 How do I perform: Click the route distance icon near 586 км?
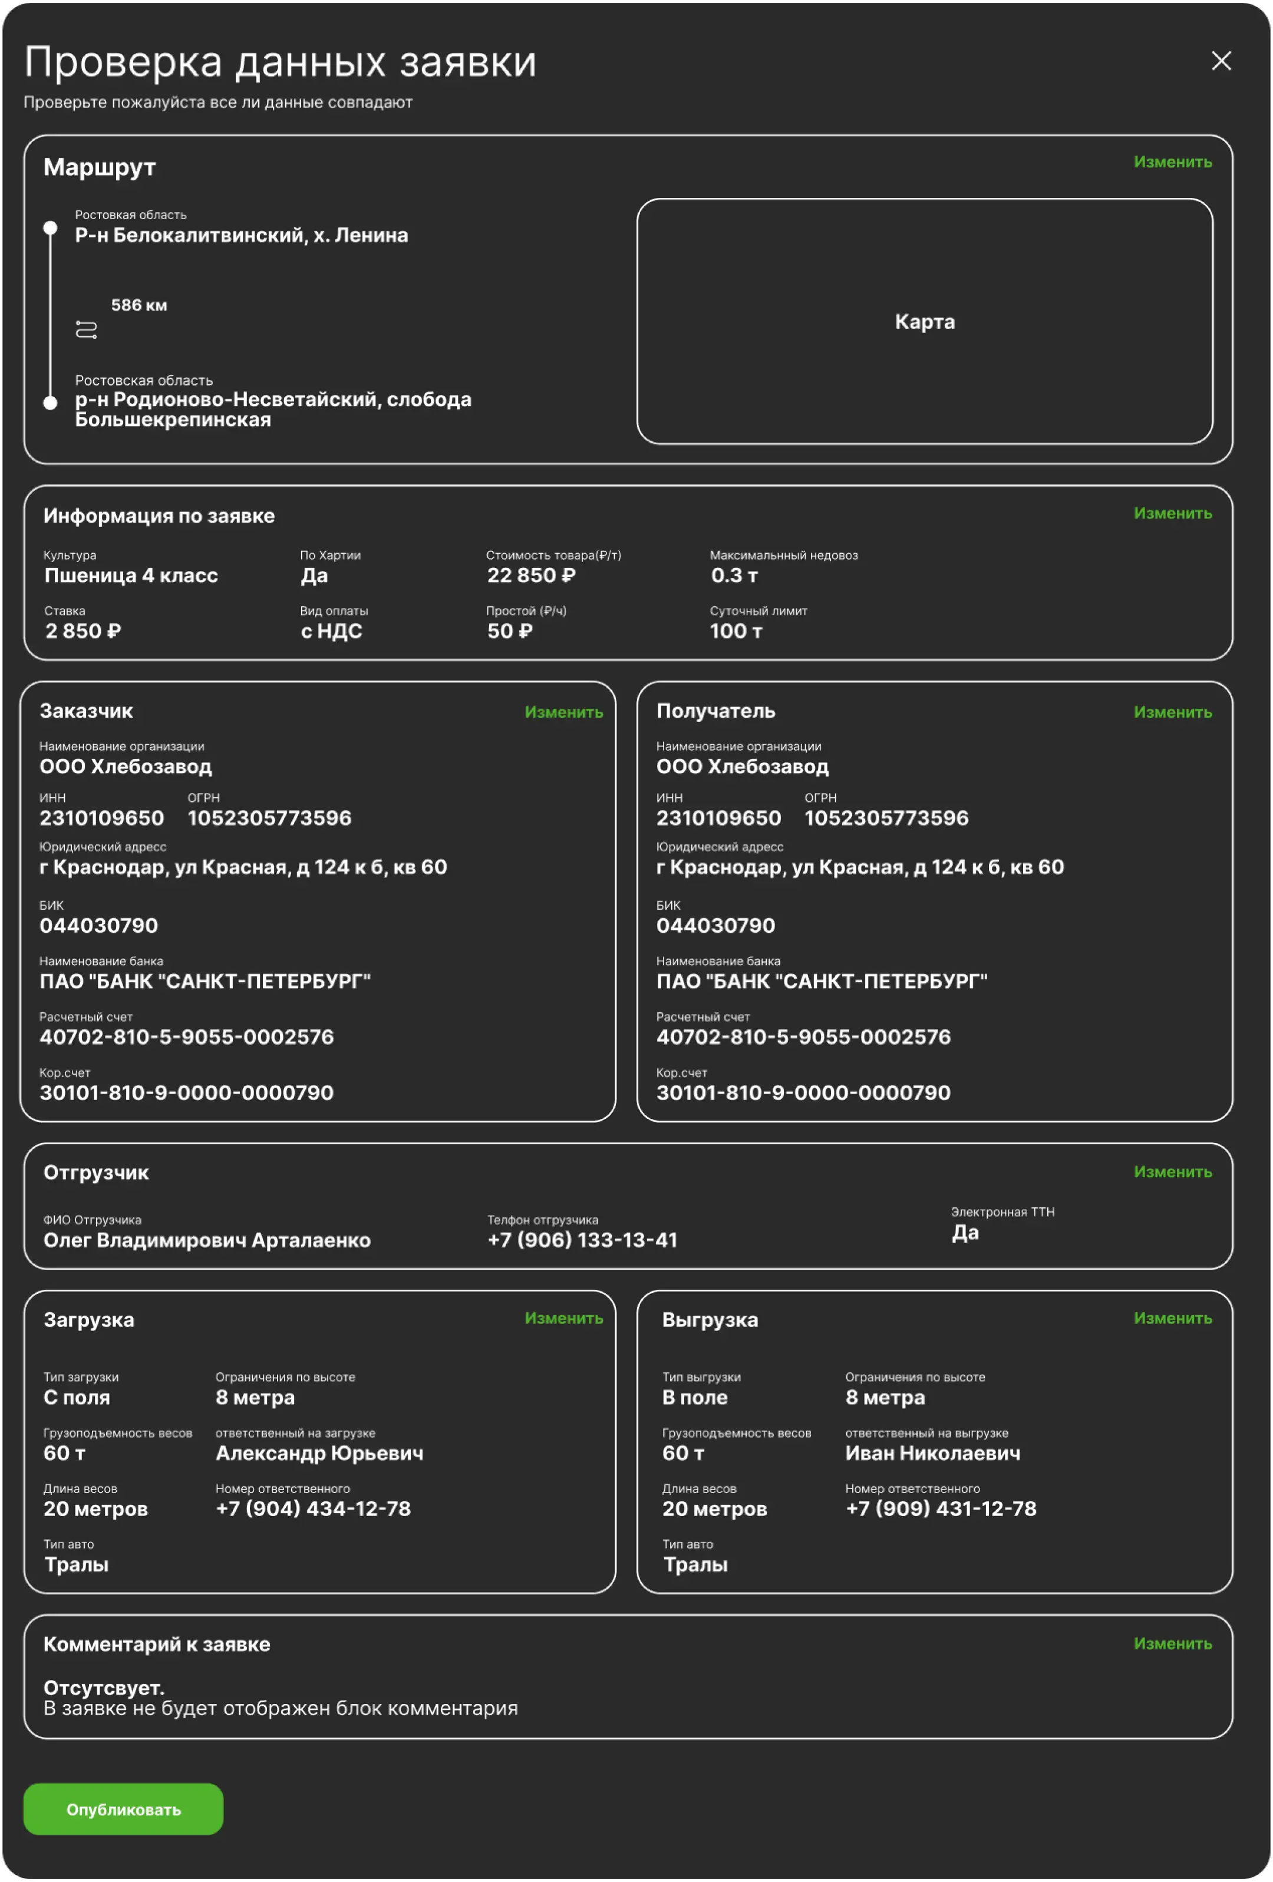coord(86,329)
